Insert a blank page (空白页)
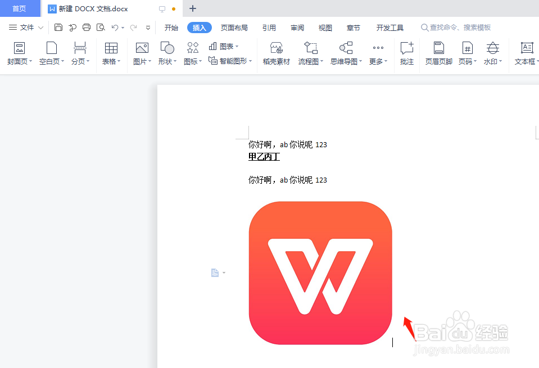 coord(52,53)
